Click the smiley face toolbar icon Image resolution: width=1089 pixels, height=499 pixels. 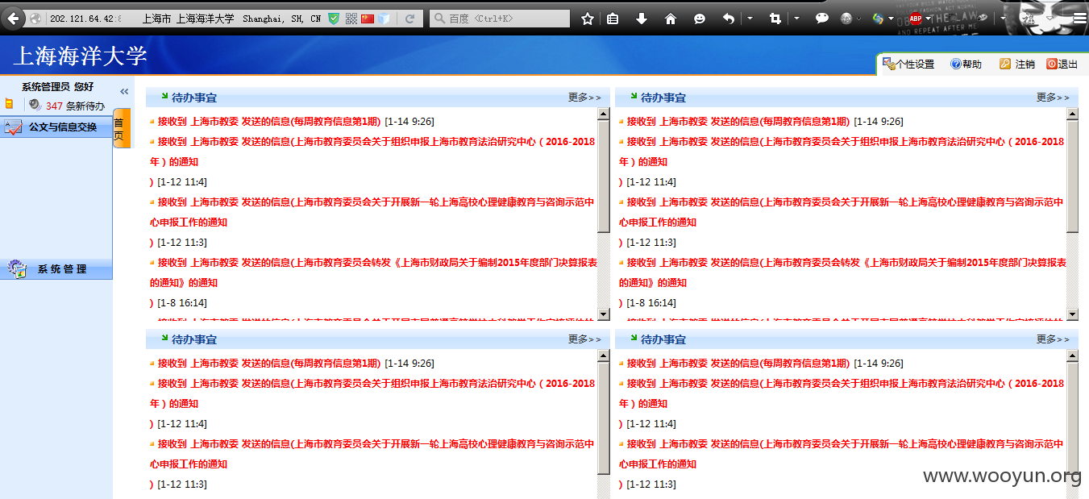[x=700, y=19]
